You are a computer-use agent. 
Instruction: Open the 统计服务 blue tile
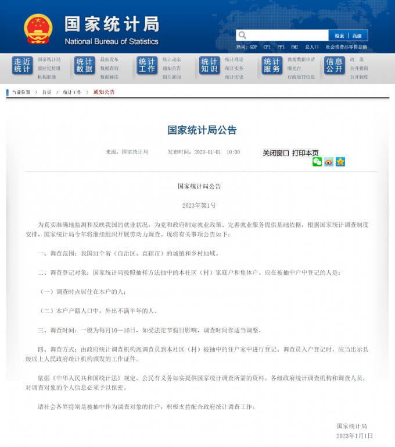click(272, 65)
